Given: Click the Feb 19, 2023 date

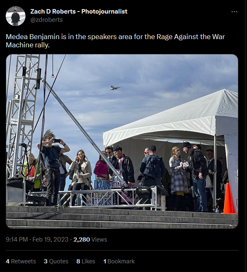Looking at the screenshot, I should click(51, 239).
